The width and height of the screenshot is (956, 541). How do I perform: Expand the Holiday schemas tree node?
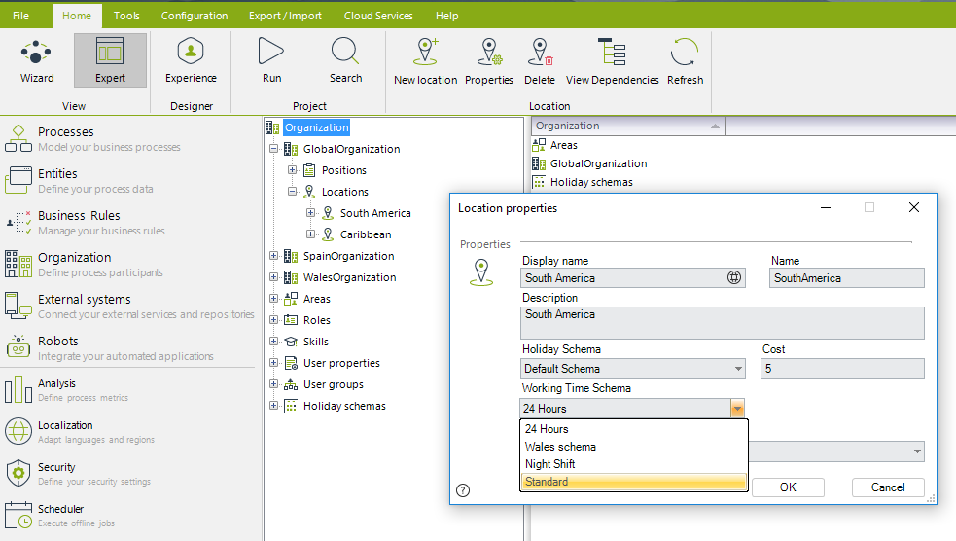point(273,406)
